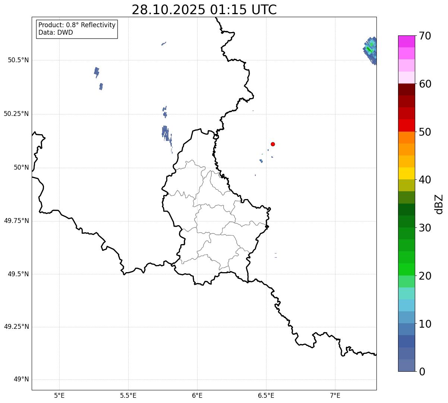Click the orange colorbar segment just below 50
The width and height of the screenshot is (448, 403).
point(406,138)
